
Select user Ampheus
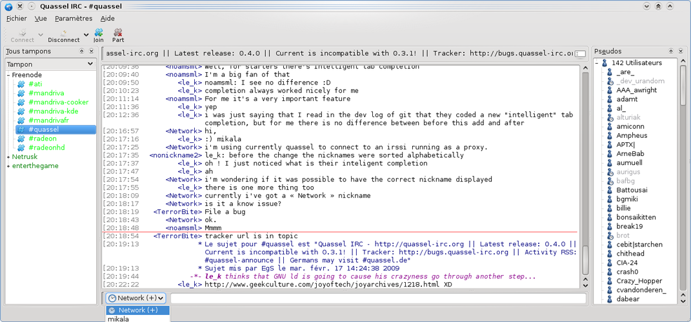(x=632, y=135)
